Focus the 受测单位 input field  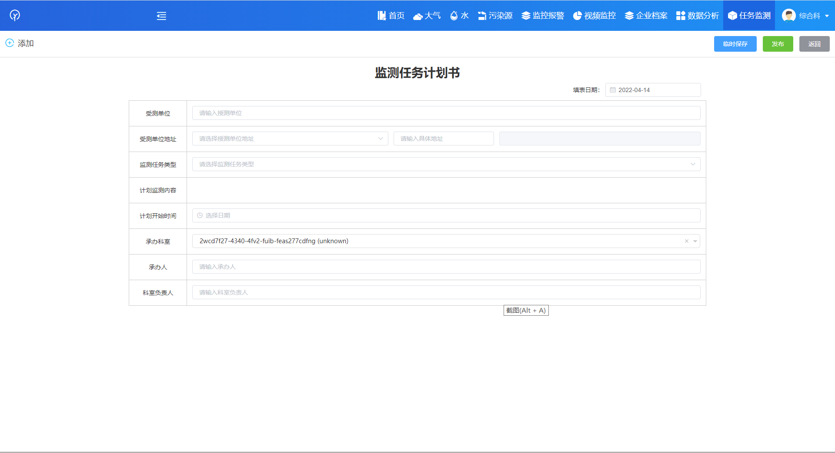pyautogui.click(x=446, y=113)
